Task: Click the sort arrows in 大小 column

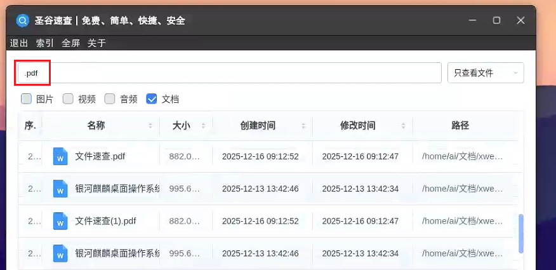Action: [203, 126]
